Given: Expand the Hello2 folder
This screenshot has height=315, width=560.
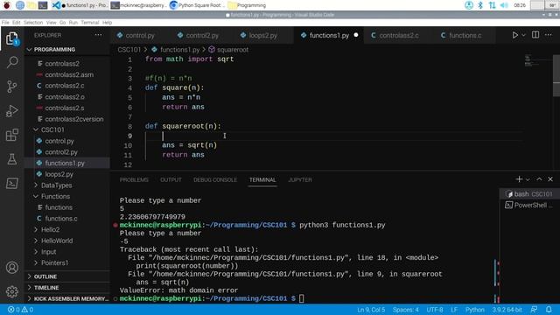Looking at the screenshot, I should click(x=67, y=229).
